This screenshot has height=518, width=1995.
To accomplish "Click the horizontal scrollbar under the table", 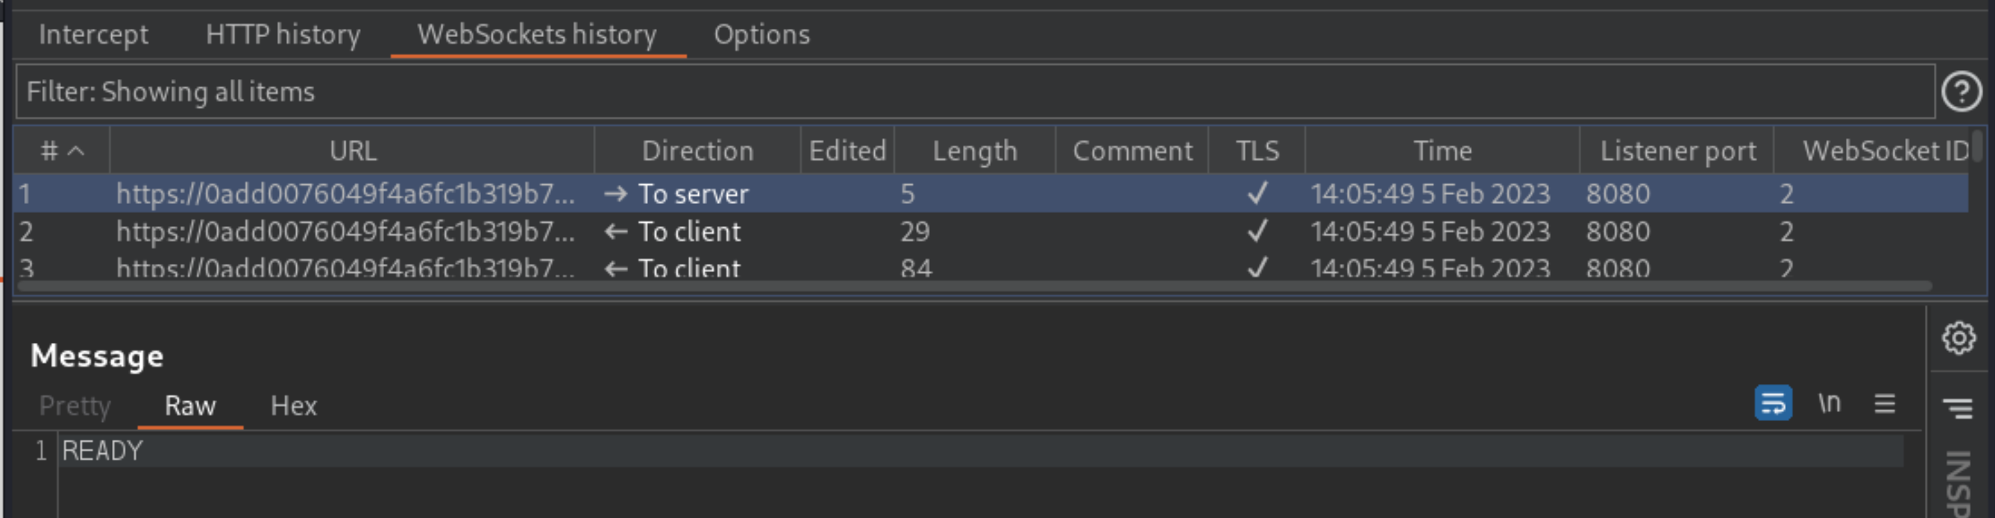I will click(x=974, y=286).
